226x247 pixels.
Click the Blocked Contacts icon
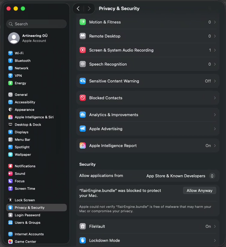click(x=83, y=98)
